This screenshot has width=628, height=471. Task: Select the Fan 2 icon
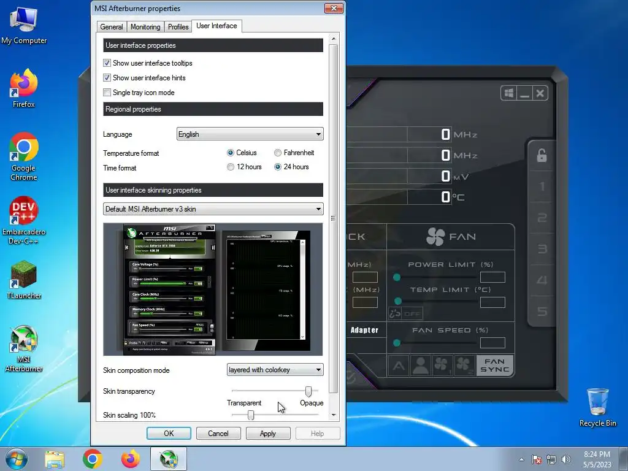pos(464,366)
